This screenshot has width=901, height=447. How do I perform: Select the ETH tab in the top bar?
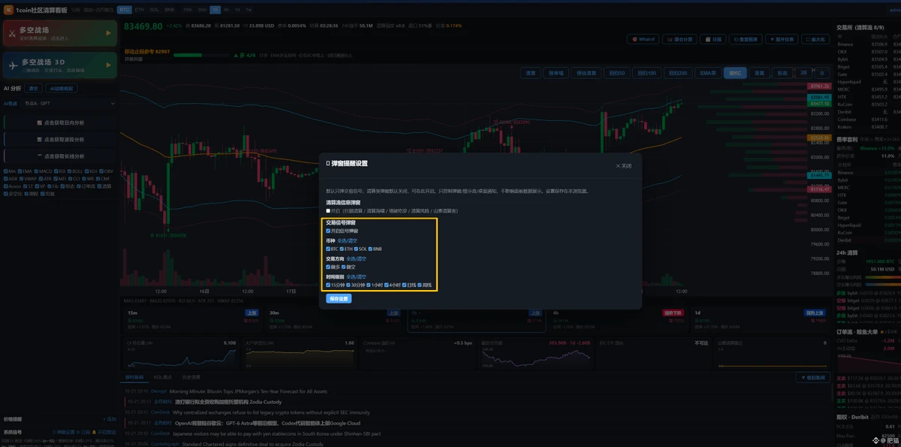tap(140, 10)
